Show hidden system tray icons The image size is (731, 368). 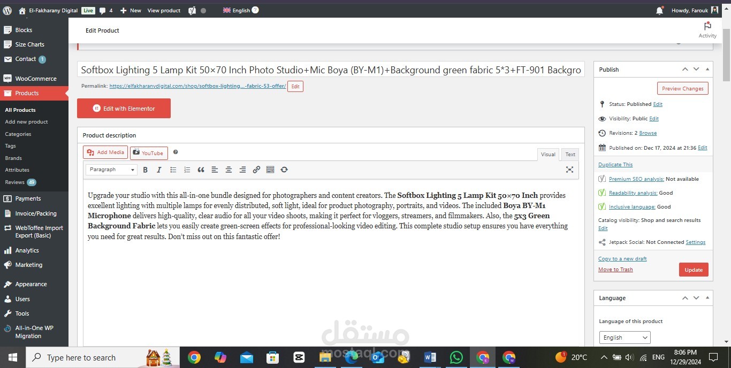[604, 357]
